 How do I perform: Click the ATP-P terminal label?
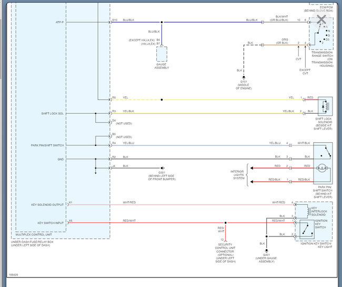point(59,22)
